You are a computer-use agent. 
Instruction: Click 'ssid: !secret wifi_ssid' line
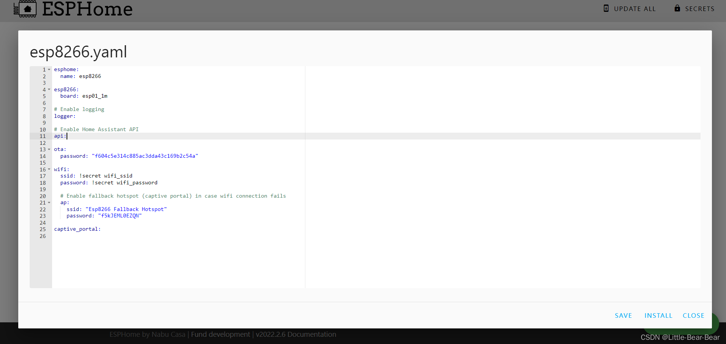tap(96, 176)
